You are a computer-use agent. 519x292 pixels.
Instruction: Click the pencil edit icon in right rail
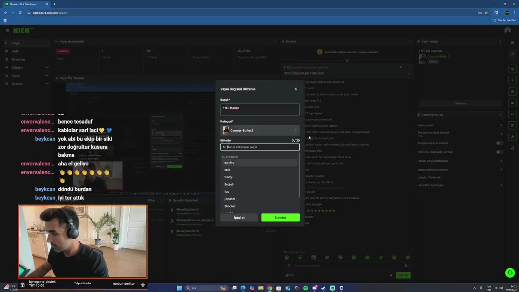513,54
